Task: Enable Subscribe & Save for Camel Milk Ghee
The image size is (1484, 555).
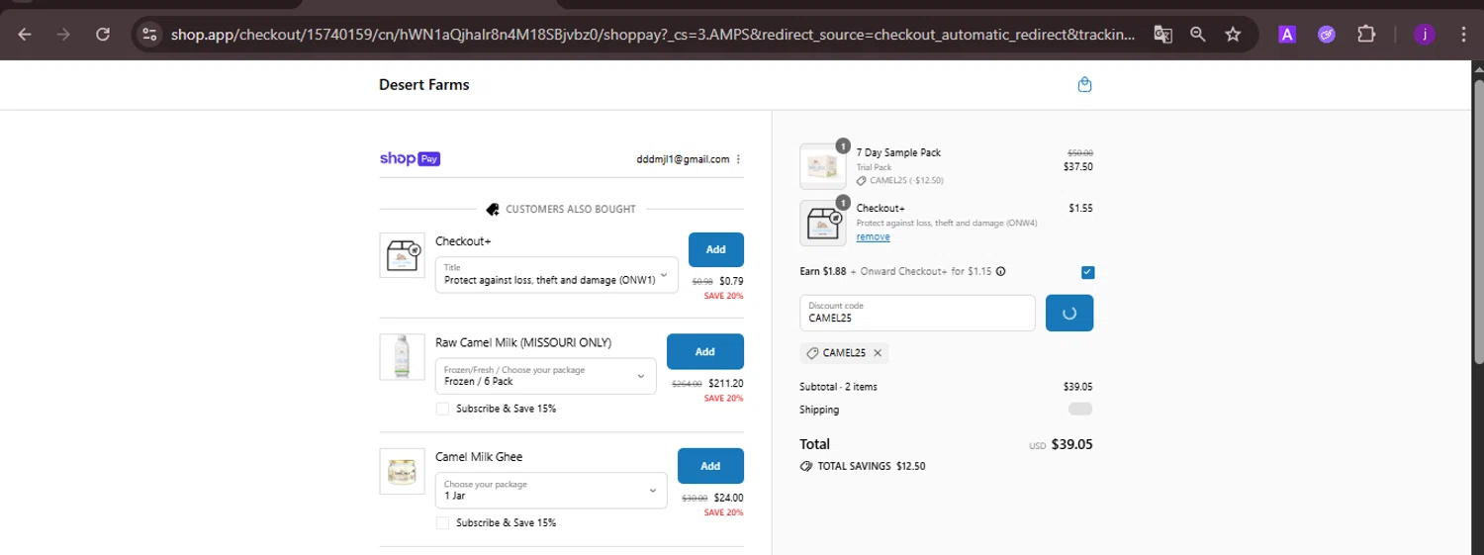Action: (442, 522)
